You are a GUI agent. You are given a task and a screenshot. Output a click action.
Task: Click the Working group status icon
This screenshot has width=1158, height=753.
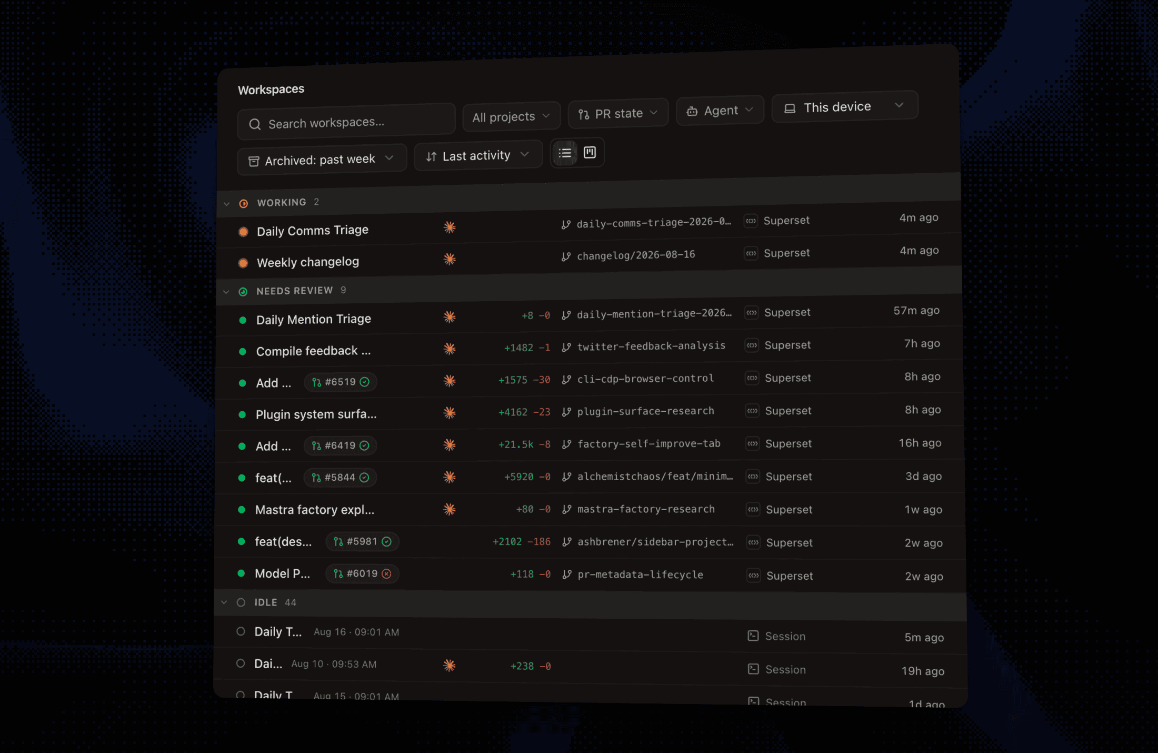[x=244, y=203]
